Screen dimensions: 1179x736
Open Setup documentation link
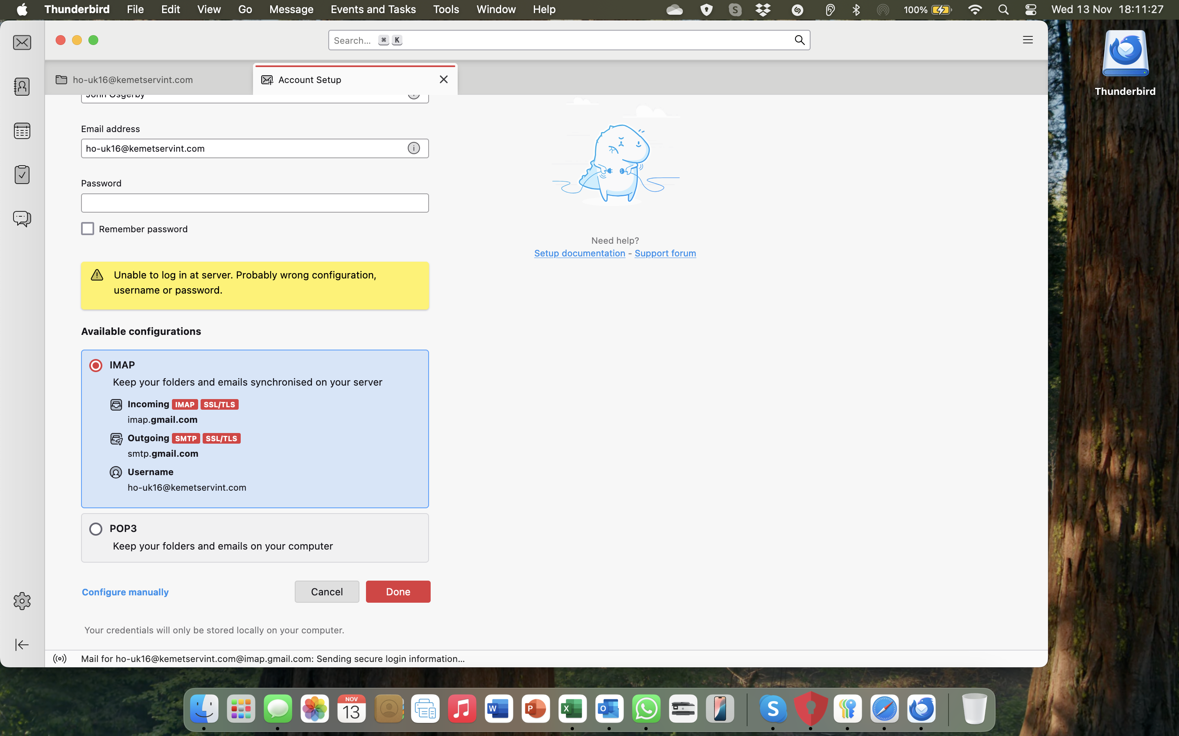[579, 253]
